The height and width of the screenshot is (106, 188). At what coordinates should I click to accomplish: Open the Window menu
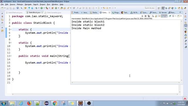pyautogui.click(x=55, y=4)
